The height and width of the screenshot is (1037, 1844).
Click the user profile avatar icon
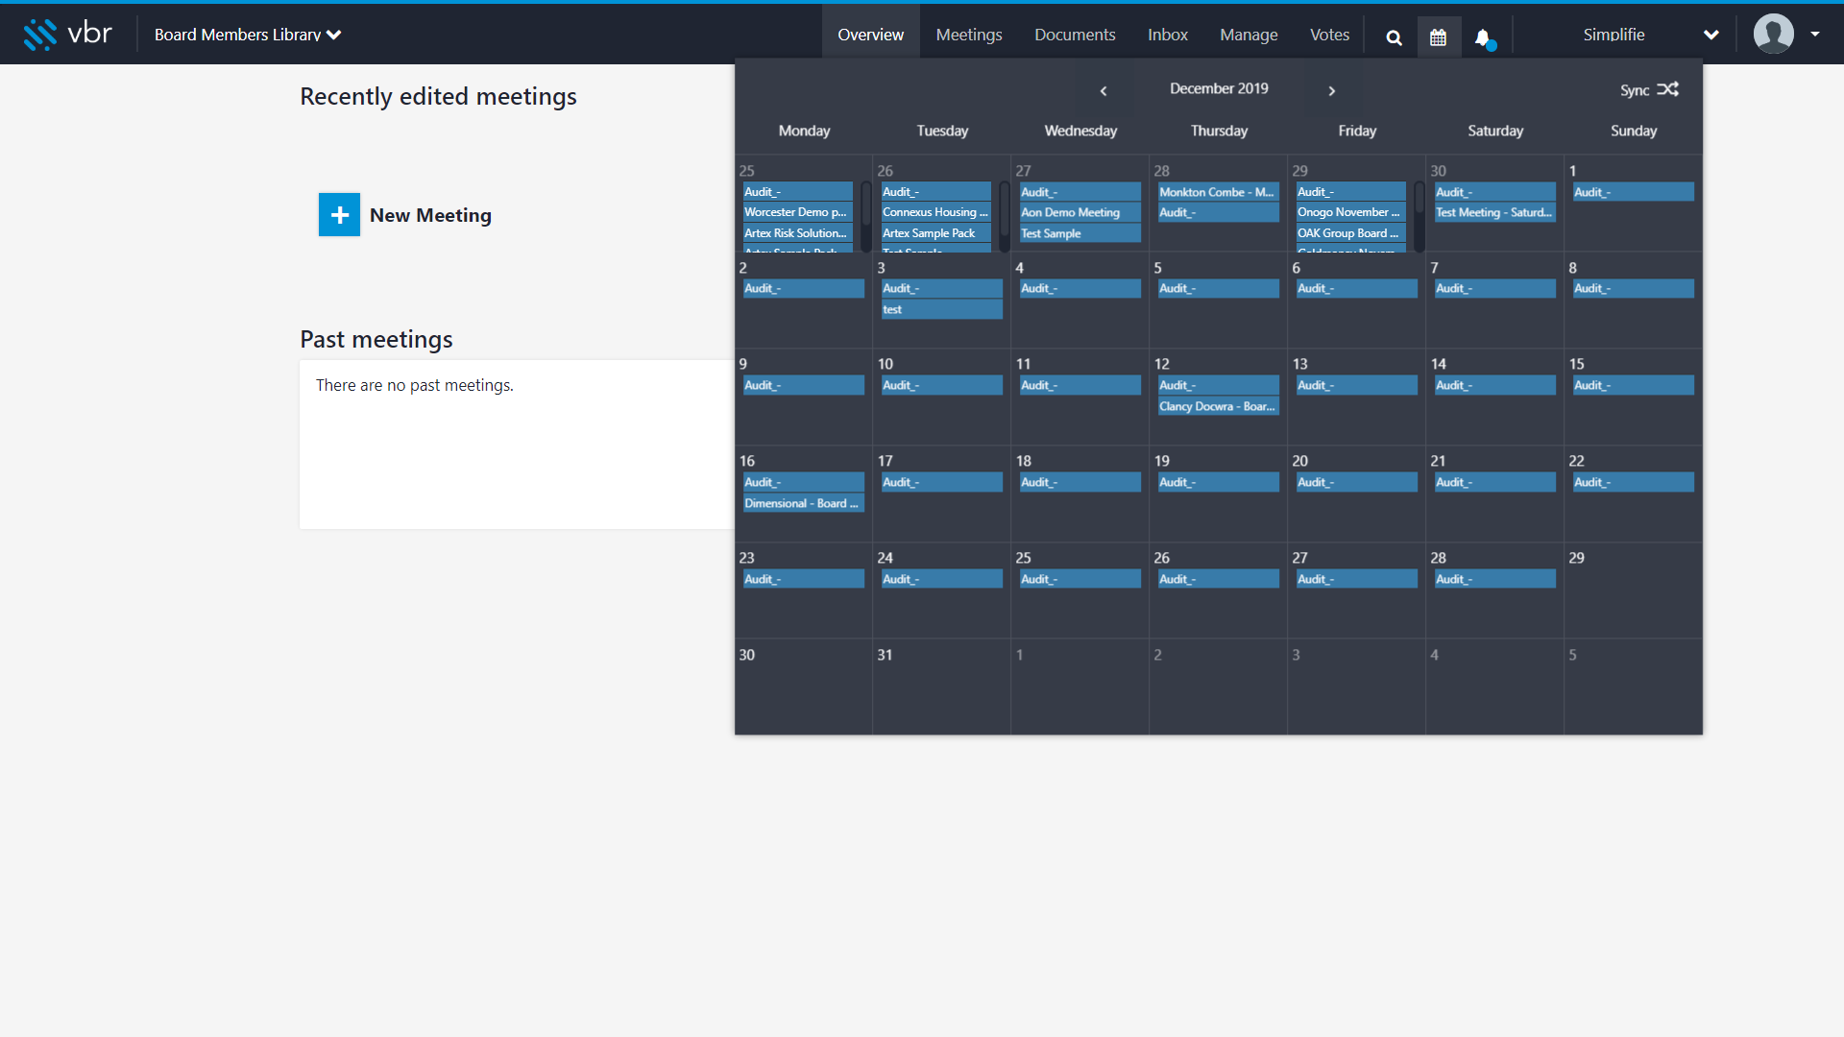pyautogui.click(x=1774, y=35)
